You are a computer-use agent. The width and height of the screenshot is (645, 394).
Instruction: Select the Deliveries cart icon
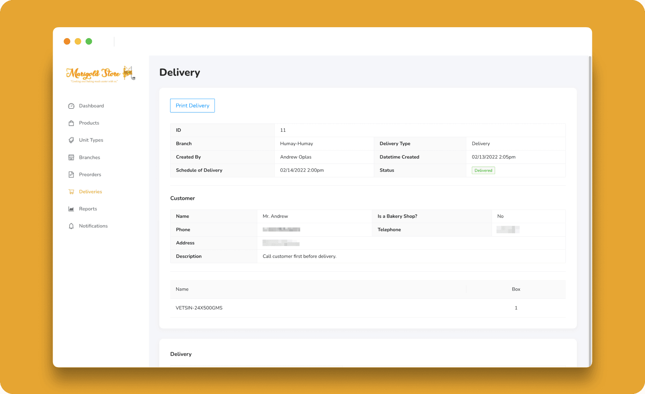coord(71,192)
